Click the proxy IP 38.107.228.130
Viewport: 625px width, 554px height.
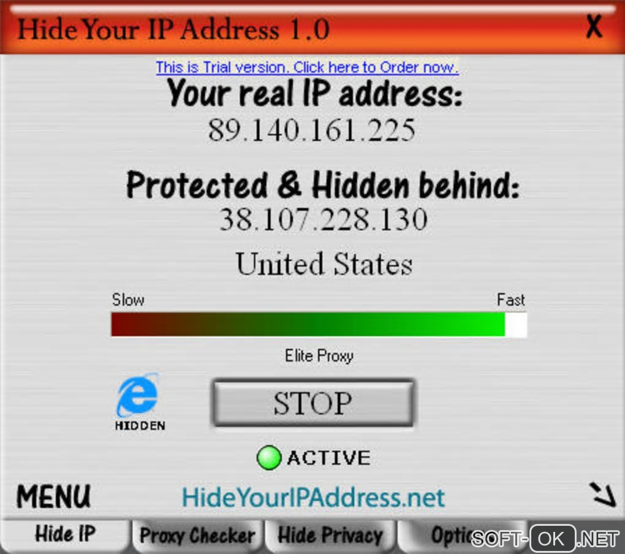[x=324, y=219]
